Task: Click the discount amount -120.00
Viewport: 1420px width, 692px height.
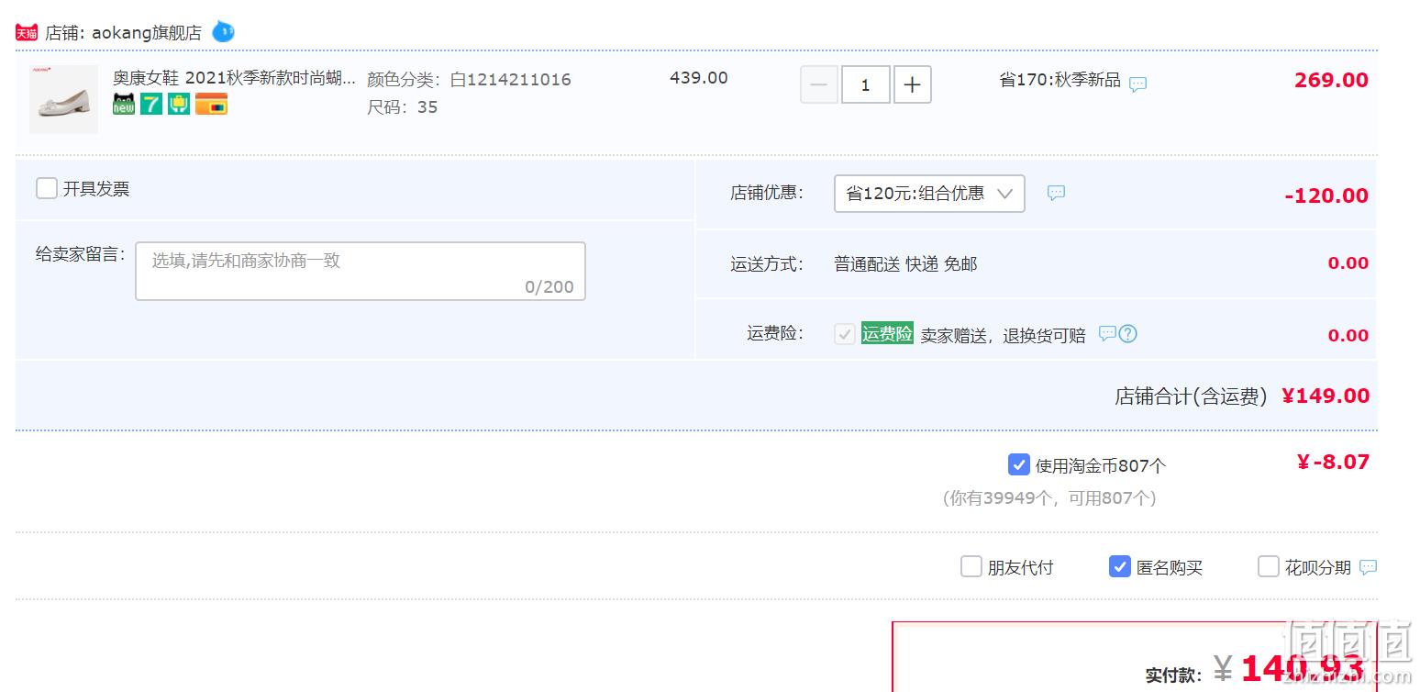Action: pos(1326,195)
